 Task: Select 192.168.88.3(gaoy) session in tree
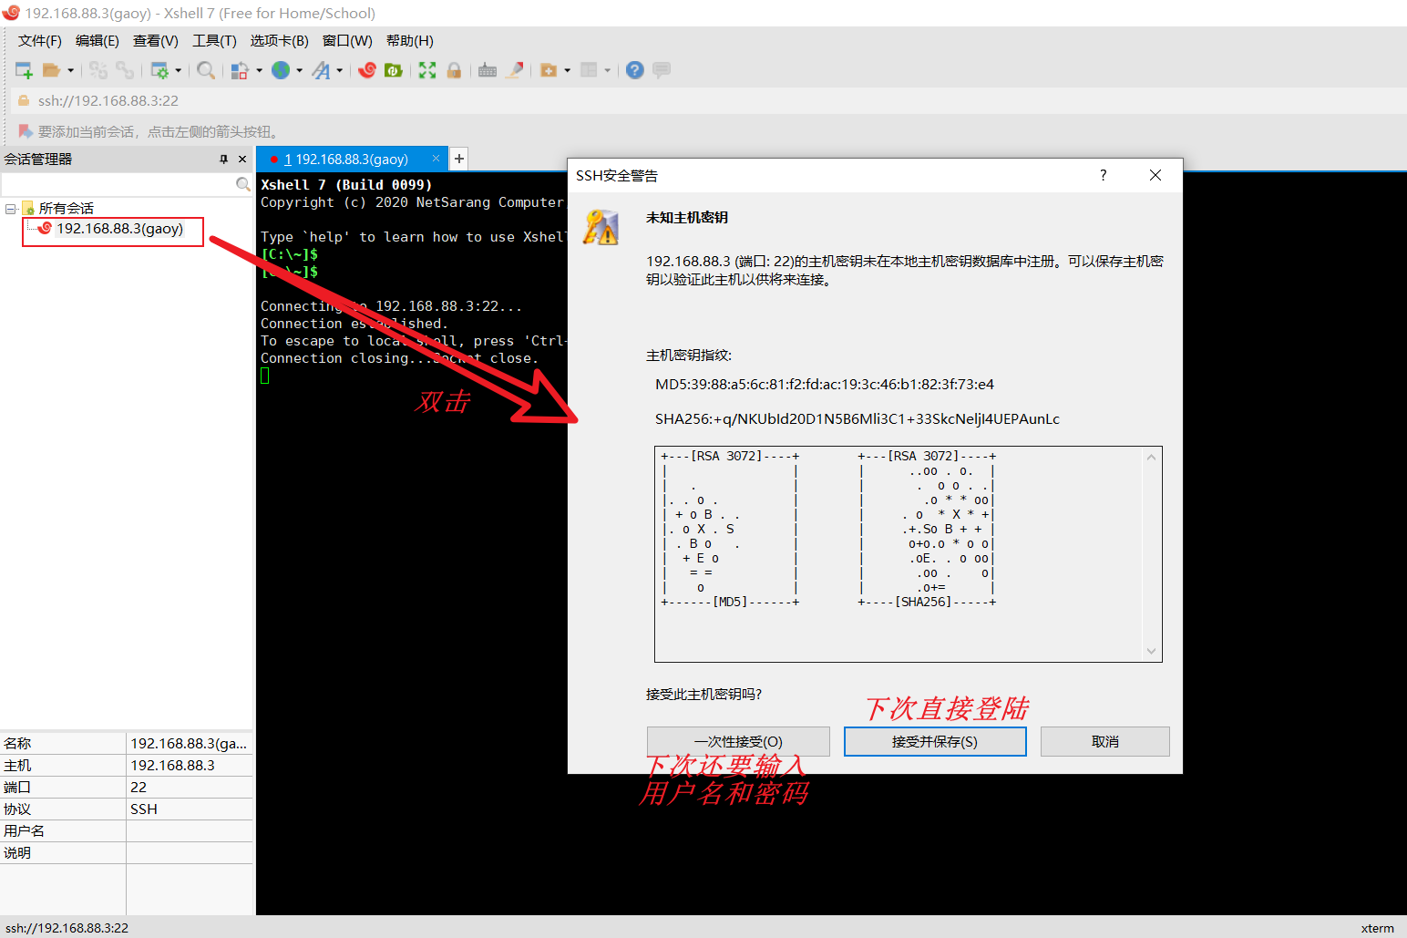click(119, 229)
